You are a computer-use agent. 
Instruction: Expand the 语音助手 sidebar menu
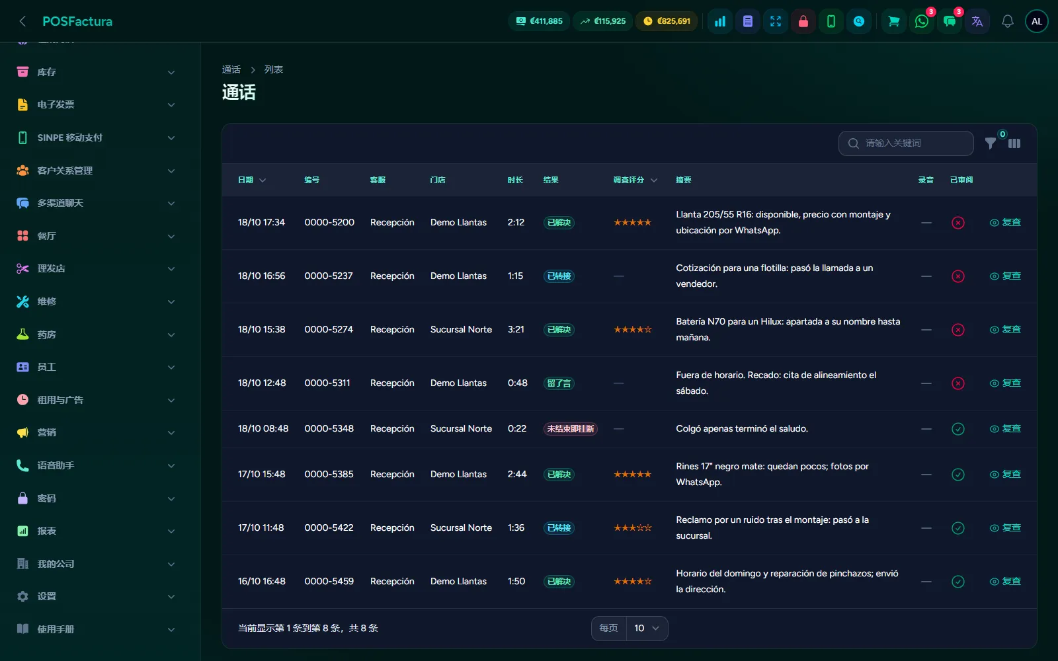(x=96, y=465)
